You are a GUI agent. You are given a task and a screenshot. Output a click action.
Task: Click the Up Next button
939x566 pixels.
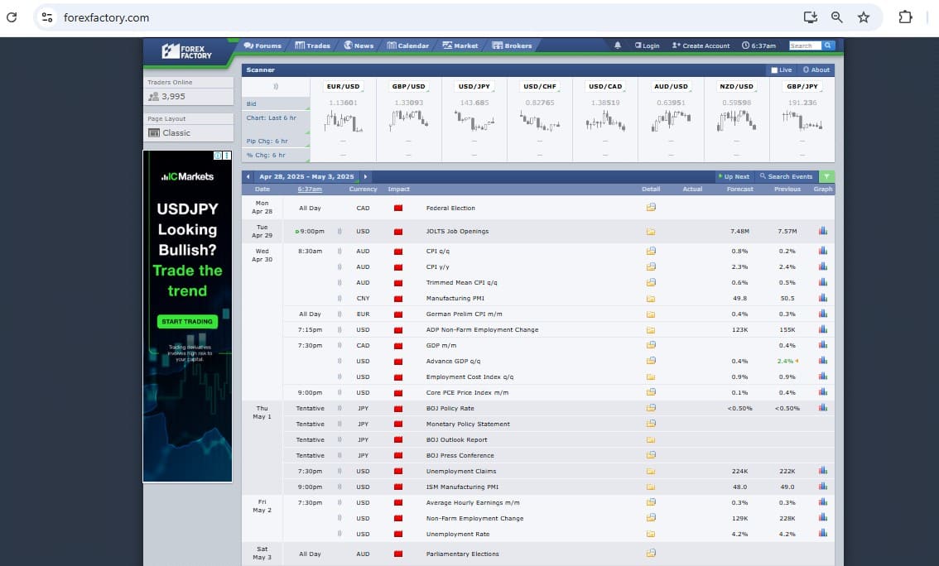click(x=734, y=176)
